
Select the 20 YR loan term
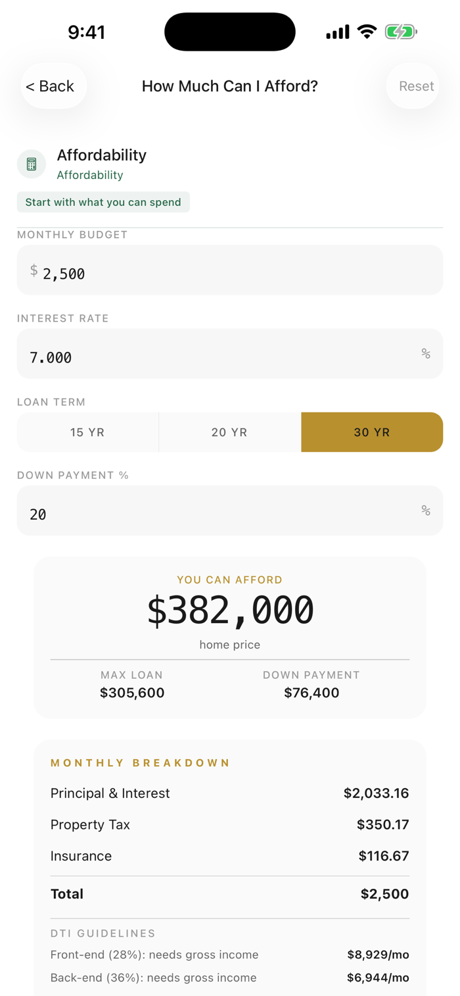pos(229,432)
